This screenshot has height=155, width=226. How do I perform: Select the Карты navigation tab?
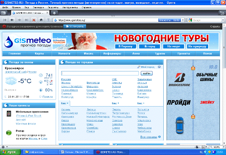39,54
